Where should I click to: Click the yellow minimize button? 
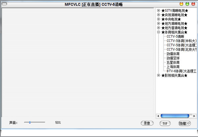coord(181,4)
